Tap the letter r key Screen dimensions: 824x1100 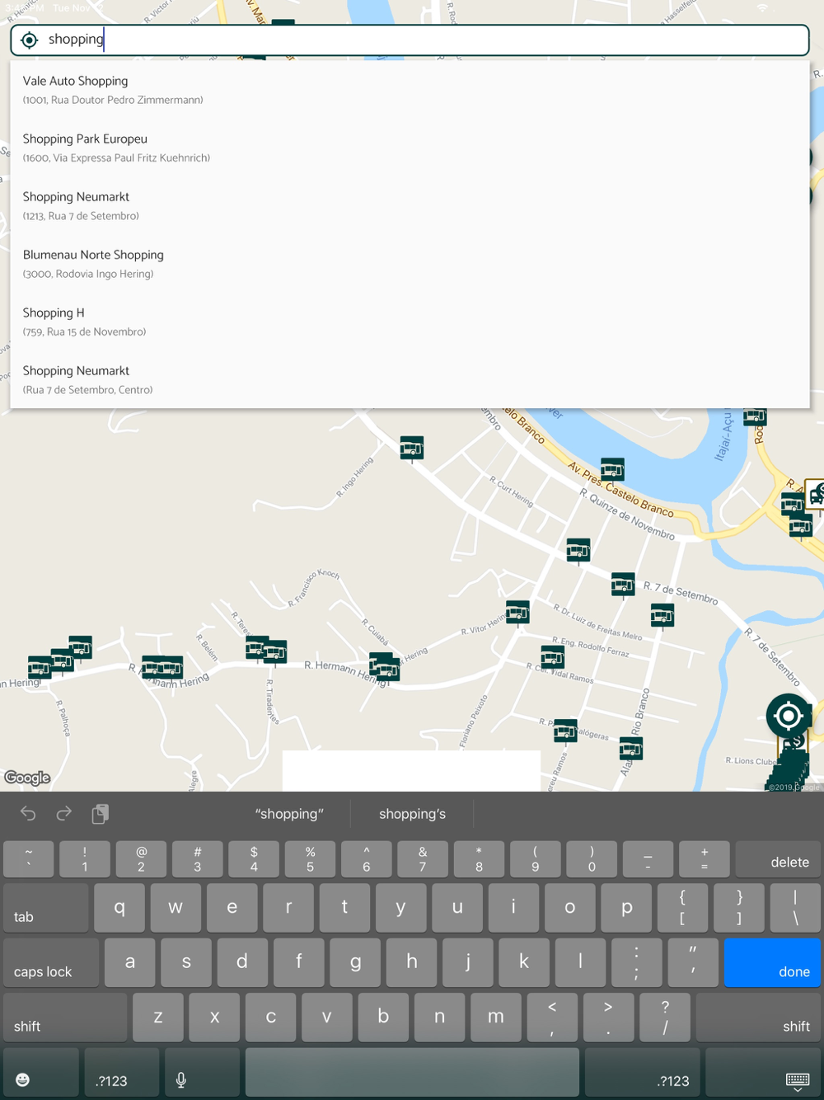(288, 908)
